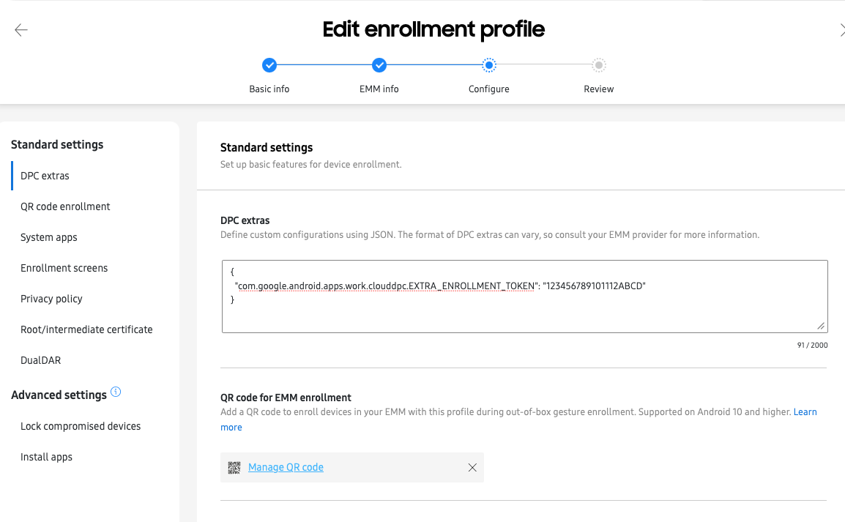The height and width of the screenshot is (522, 845).
Task: Click the Configure step circle
Action: point(489,65)
